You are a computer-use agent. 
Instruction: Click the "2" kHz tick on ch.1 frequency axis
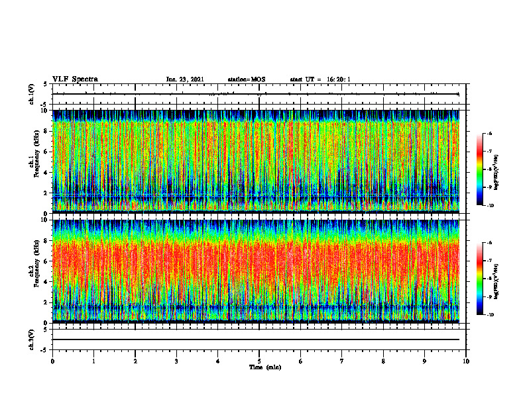(46, 193)
